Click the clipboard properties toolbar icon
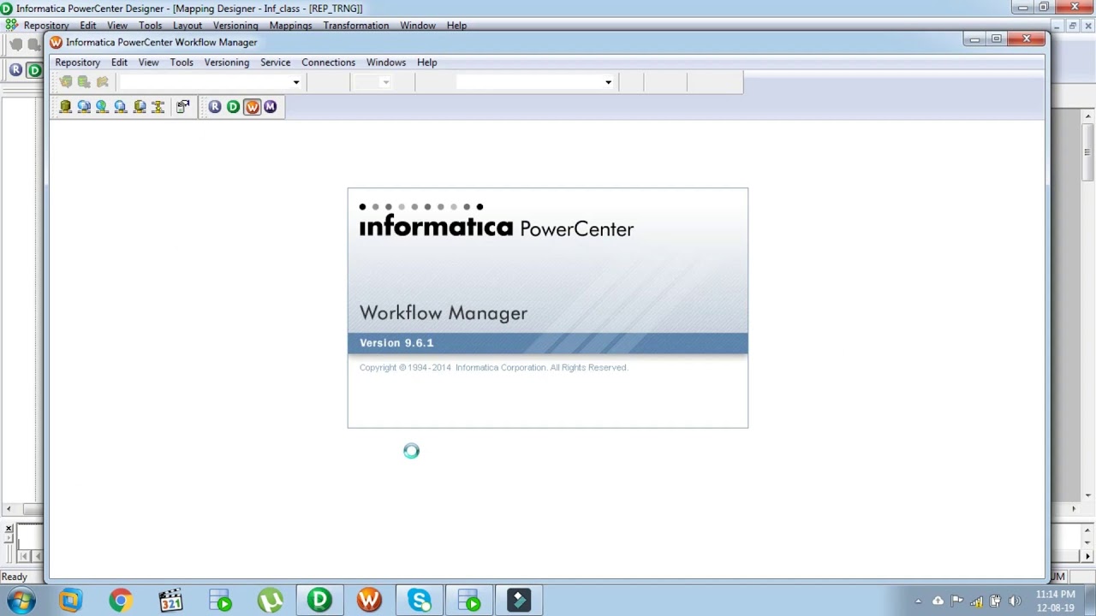 182,107
